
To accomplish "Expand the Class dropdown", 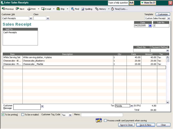I will pos(48,18).
